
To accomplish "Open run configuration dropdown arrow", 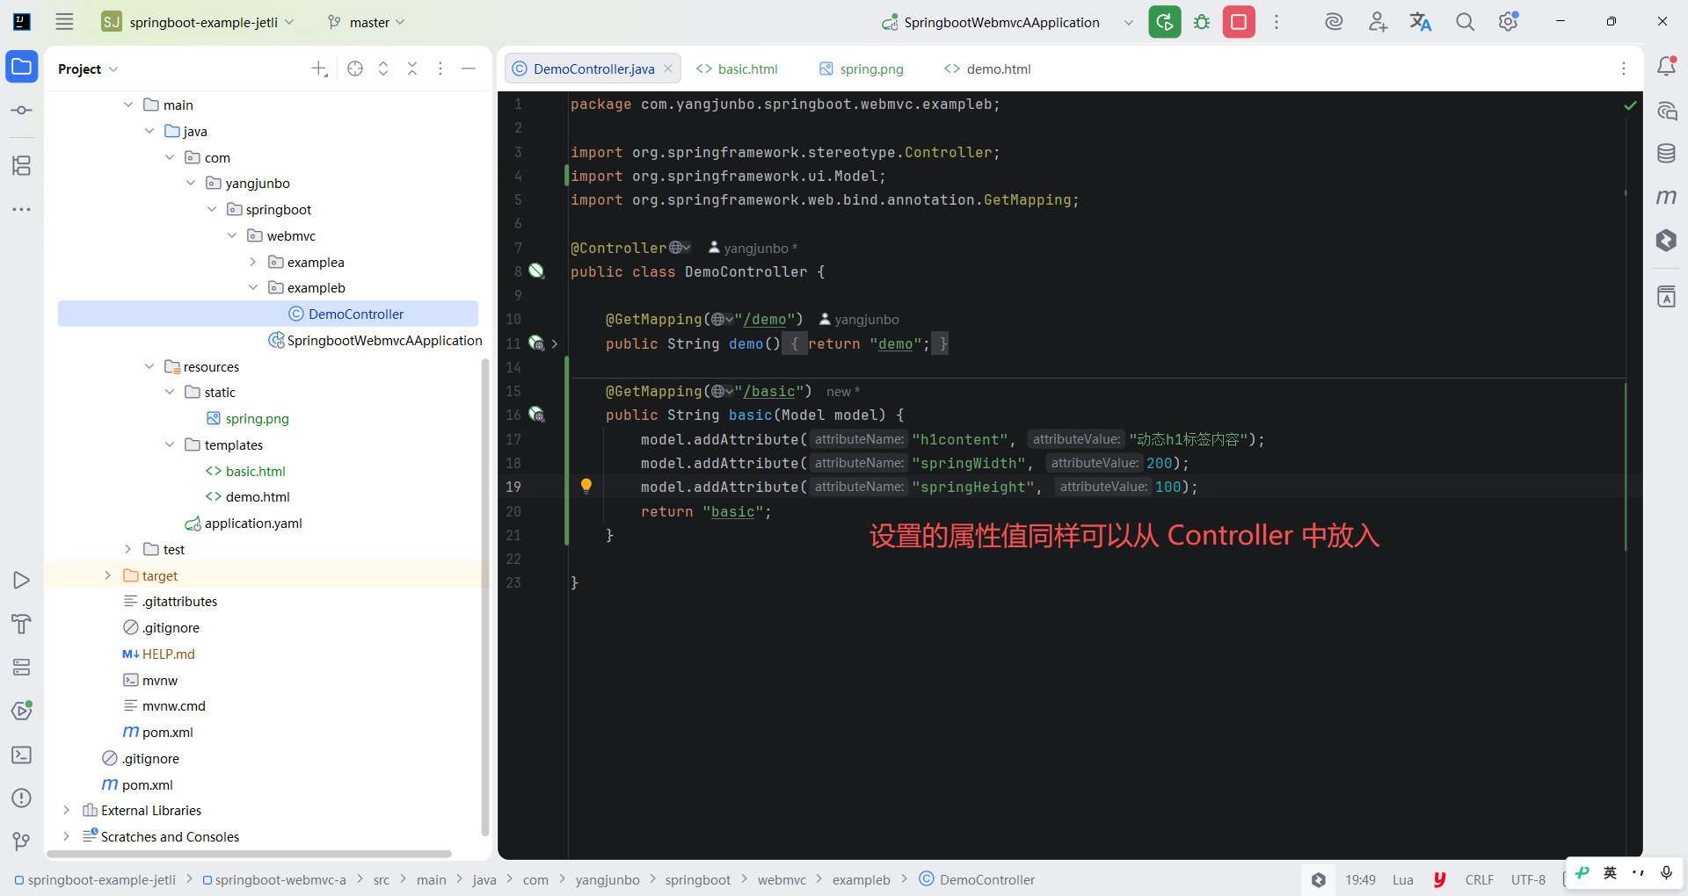I will [1129, 22].
